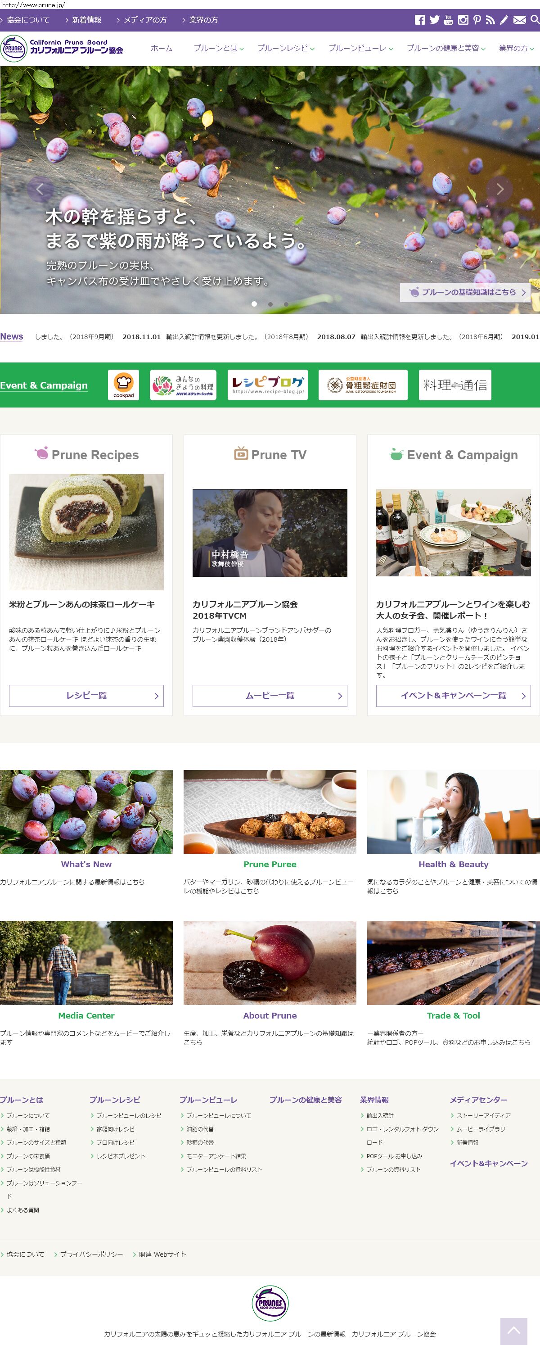The image size is (540, 1345).
Task: Click the ムービー一覧 button
Action: (270, 696)
